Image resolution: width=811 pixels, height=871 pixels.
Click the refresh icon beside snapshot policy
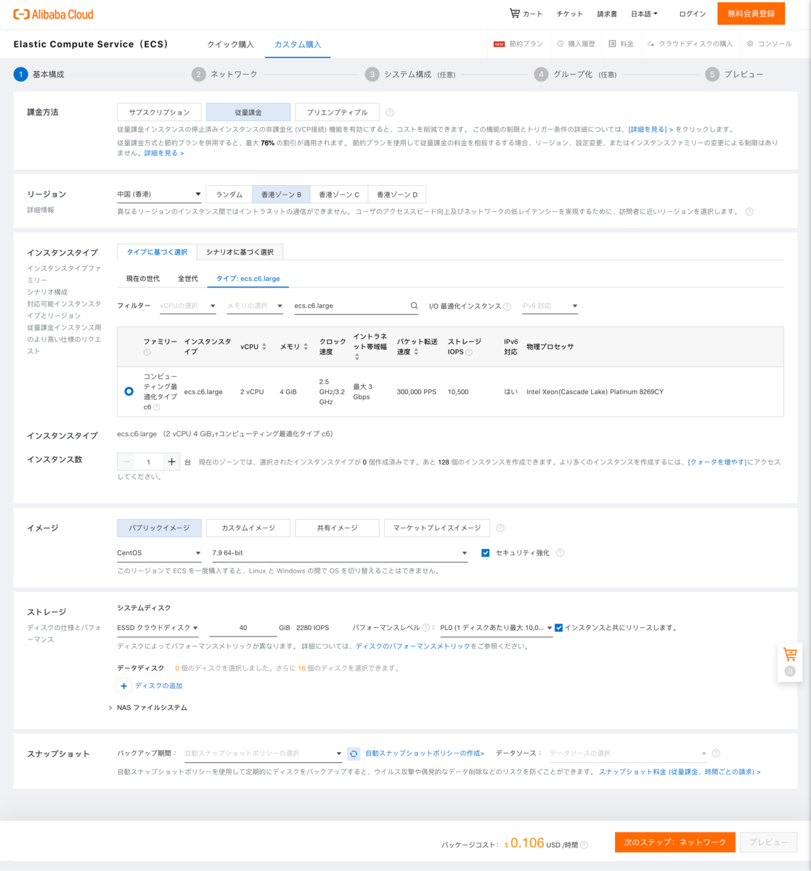point(354,753)
